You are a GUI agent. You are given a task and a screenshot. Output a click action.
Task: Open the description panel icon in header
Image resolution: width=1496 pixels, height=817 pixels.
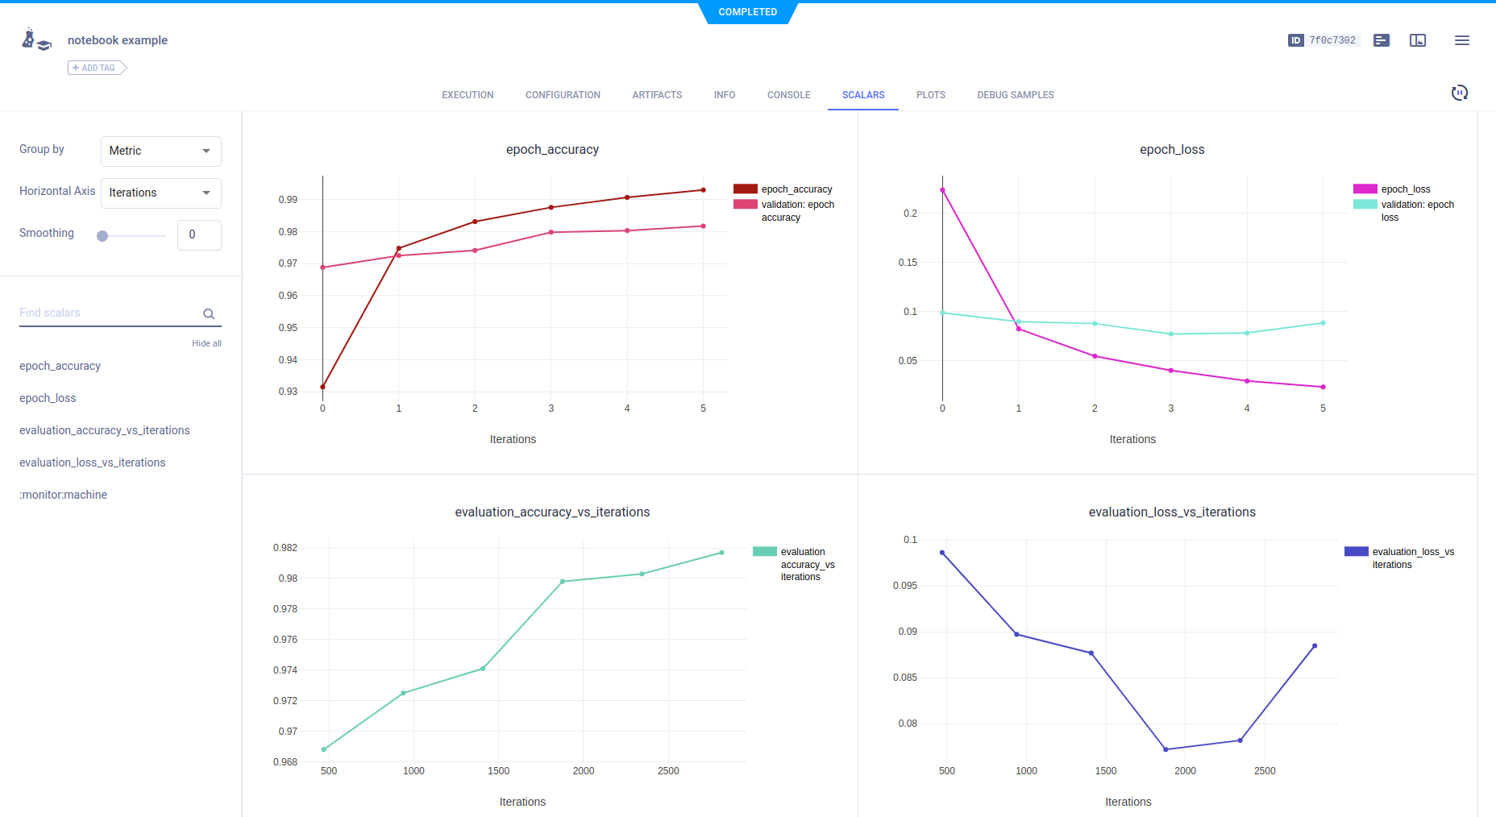pyautogui.click(x=1381, y=40)
